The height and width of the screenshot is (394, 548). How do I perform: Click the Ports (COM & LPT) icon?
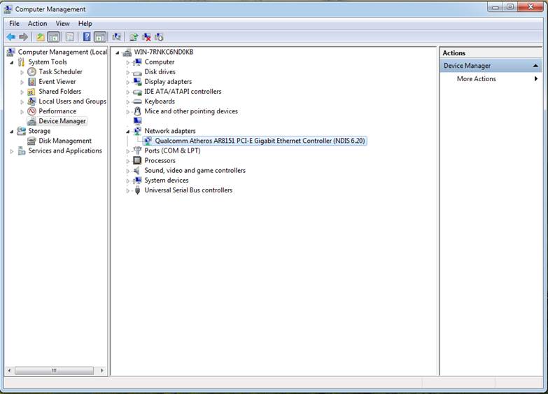point(137,150)
